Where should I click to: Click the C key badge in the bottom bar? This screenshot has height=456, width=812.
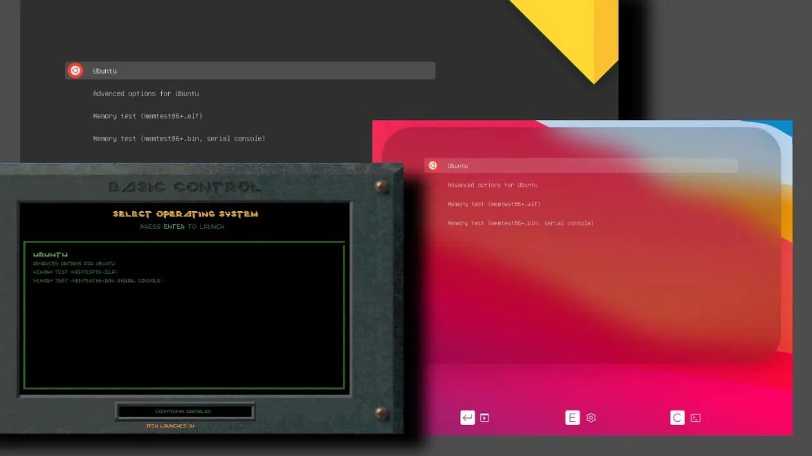click(677, 417)
